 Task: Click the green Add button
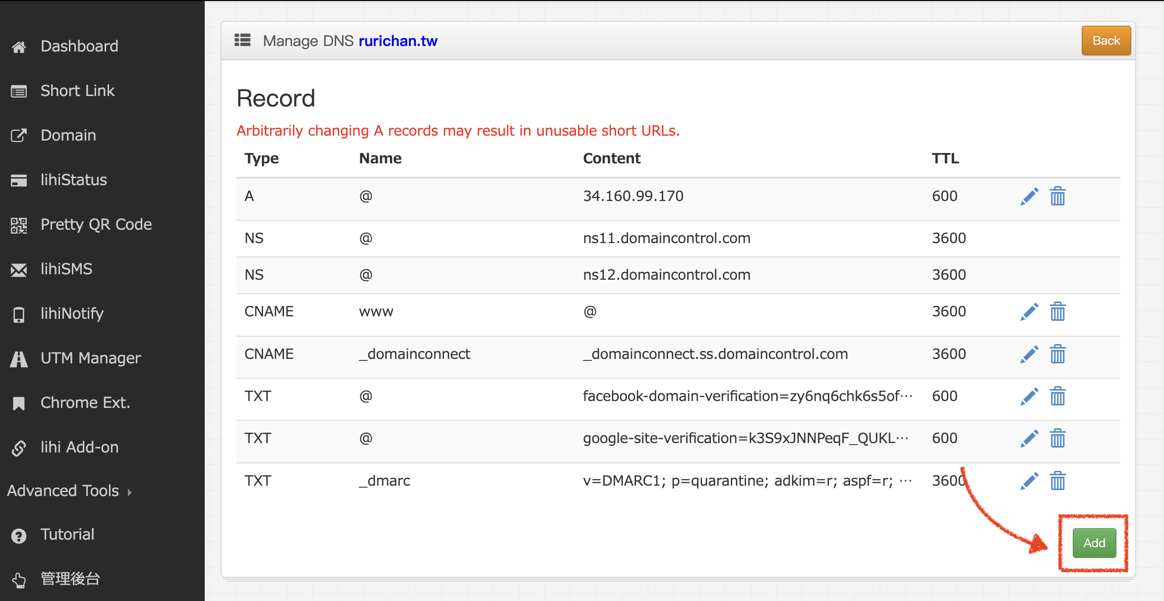(1094, 543)
